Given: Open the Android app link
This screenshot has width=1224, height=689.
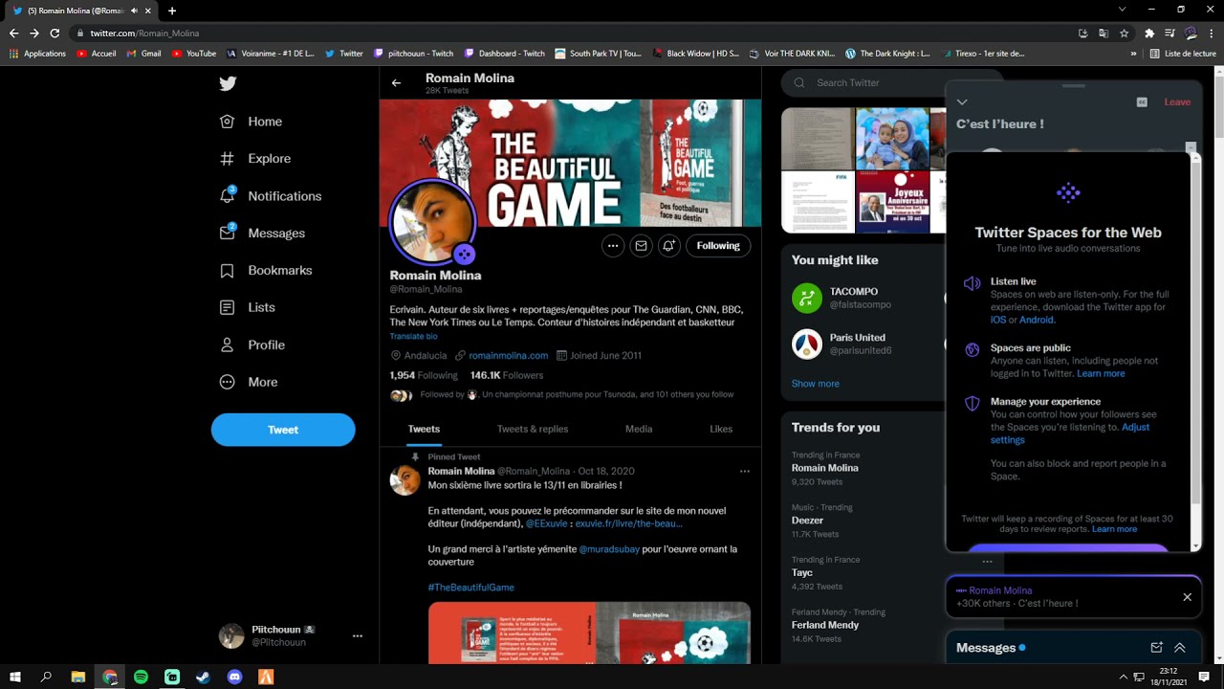Looking at the screenshot, I should click(x=1037, y=320).
